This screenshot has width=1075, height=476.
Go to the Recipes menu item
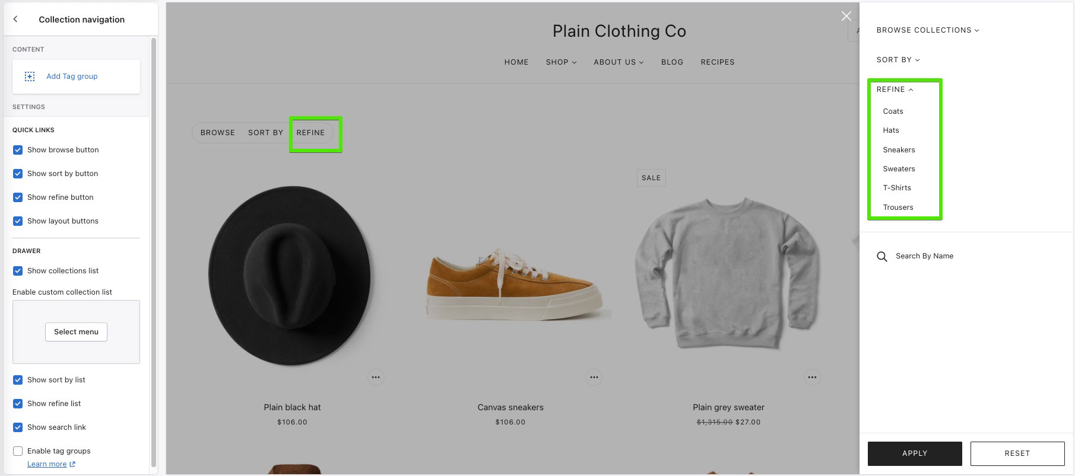pos(718,62)
